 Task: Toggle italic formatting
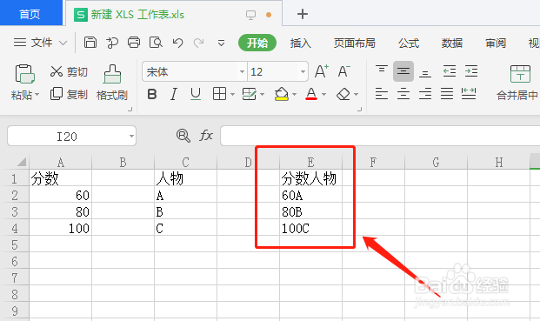174,94
